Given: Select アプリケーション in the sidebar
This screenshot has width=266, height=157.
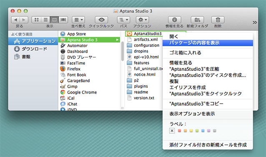Looking at the screenshot, I should pos(33,41).
